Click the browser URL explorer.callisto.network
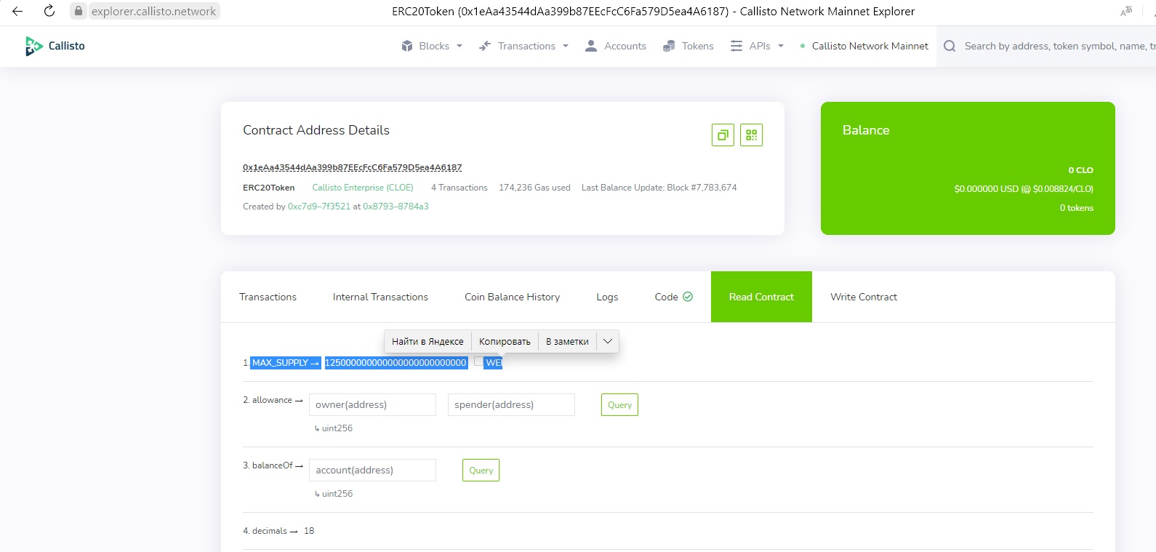Image resolution: width=1156 pixels, height=552 pixels. pos(153,11)
